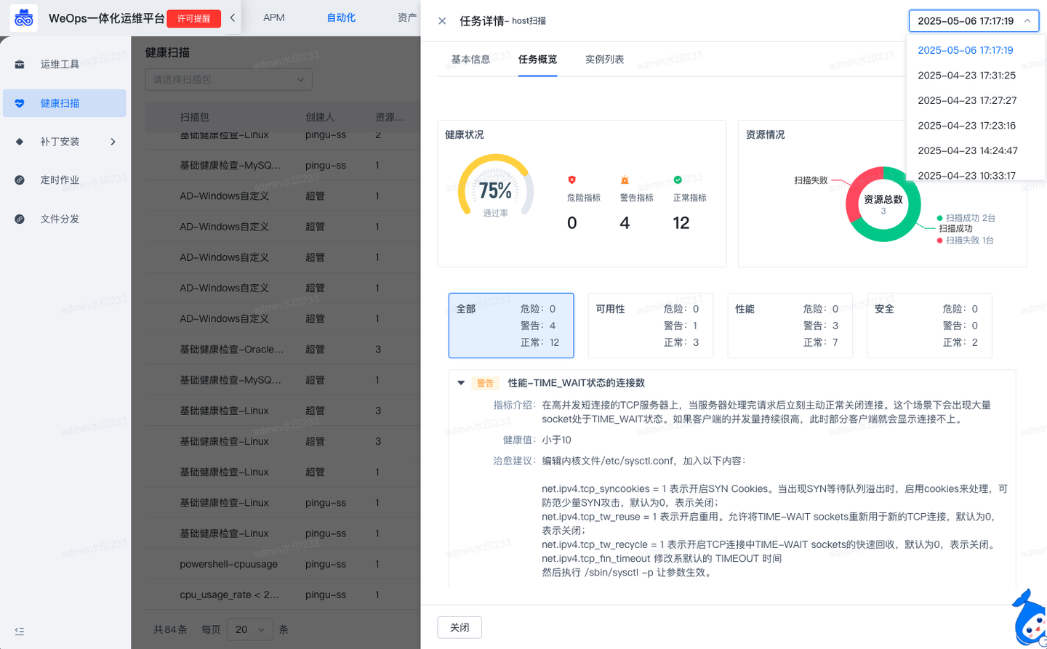Select the 性能 metric filter card
Screen dimensions: 1047x649
(790, 325)
